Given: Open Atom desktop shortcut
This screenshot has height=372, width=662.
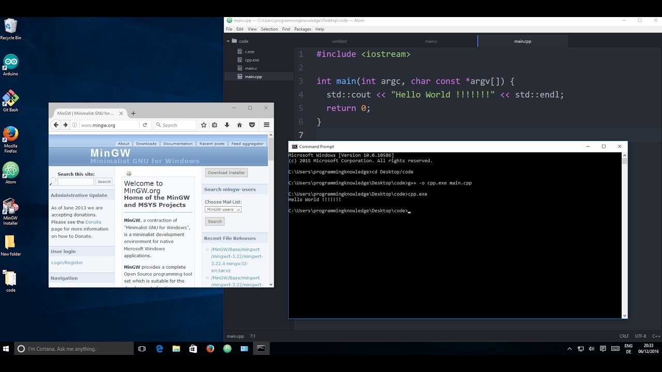Looking at the screenshot, I should pos(10,173).
